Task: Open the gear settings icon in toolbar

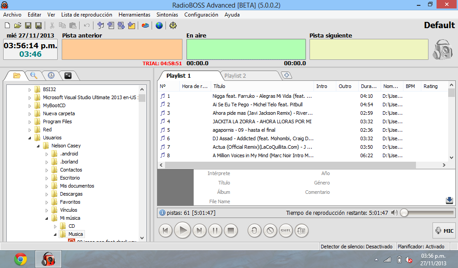Action: 173,25
